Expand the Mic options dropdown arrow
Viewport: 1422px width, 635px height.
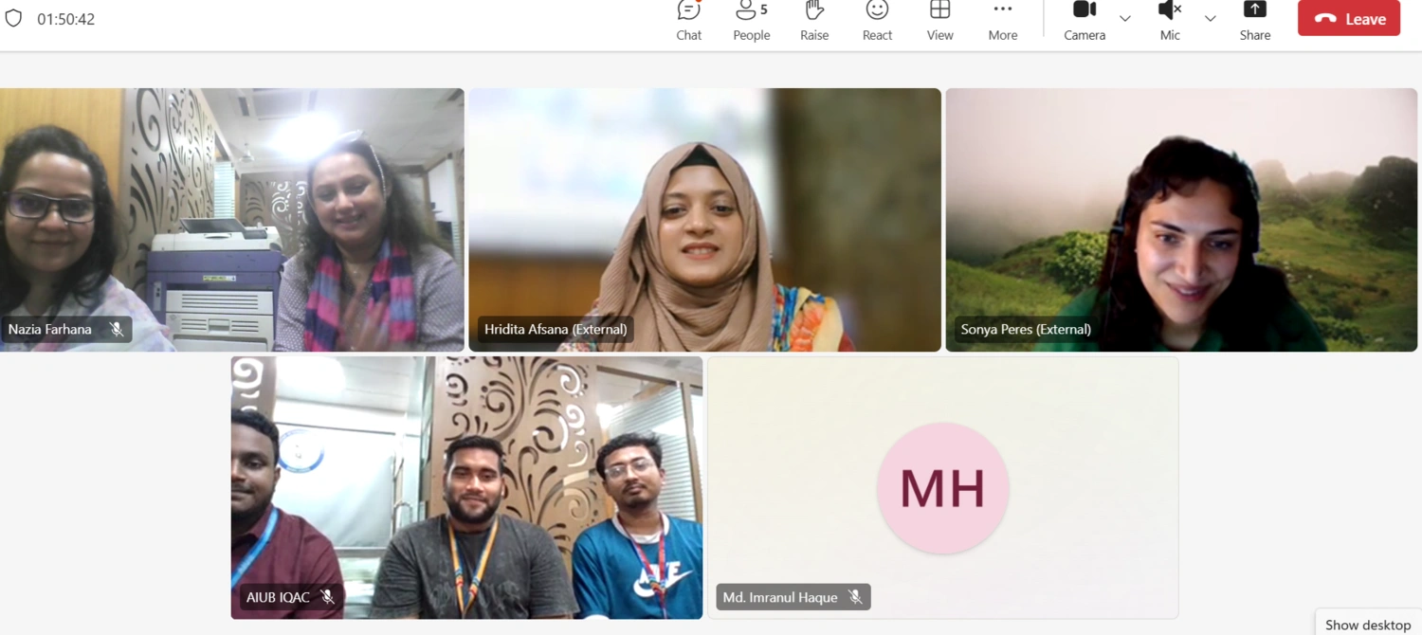1211,19
